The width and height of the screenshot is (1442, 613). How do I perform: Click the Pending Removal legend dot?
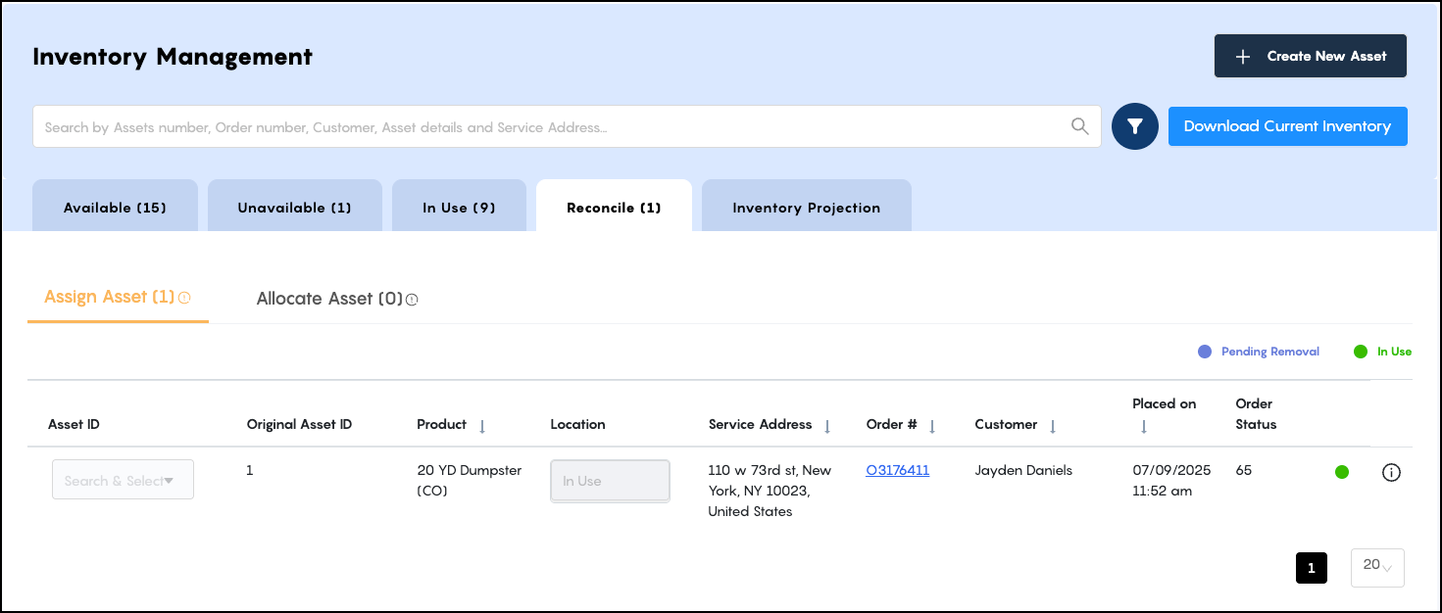pyautogui.click(x=1204, y=352)
